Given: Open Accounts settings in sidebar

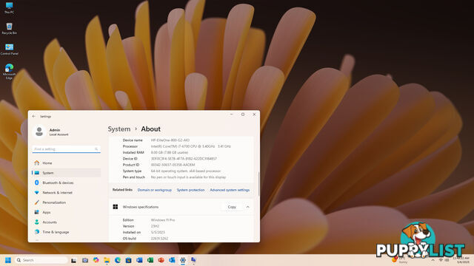Looking at the screenshot, I should click(66, 222).
